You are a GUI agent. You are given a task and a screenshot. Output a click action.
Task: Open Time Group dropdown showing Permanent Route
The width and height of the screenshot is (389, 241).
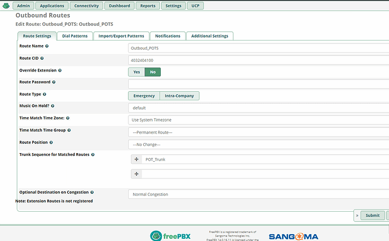pos(259,132)
